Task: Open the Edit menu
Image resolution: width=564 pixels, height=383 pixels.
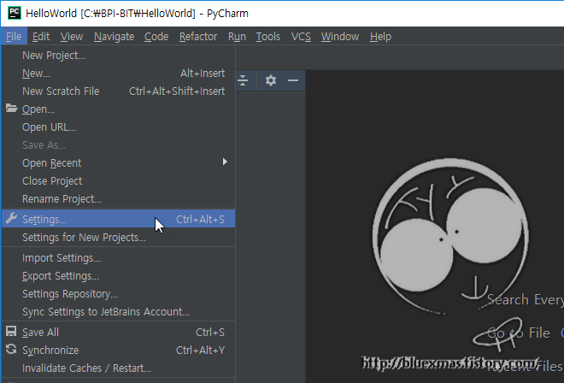Action: [x=41, y=37]
